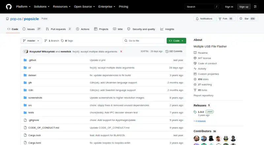The width and height of the screenshot is (264, 145).
Task: View the 1 Branch link
Action: 52,41
